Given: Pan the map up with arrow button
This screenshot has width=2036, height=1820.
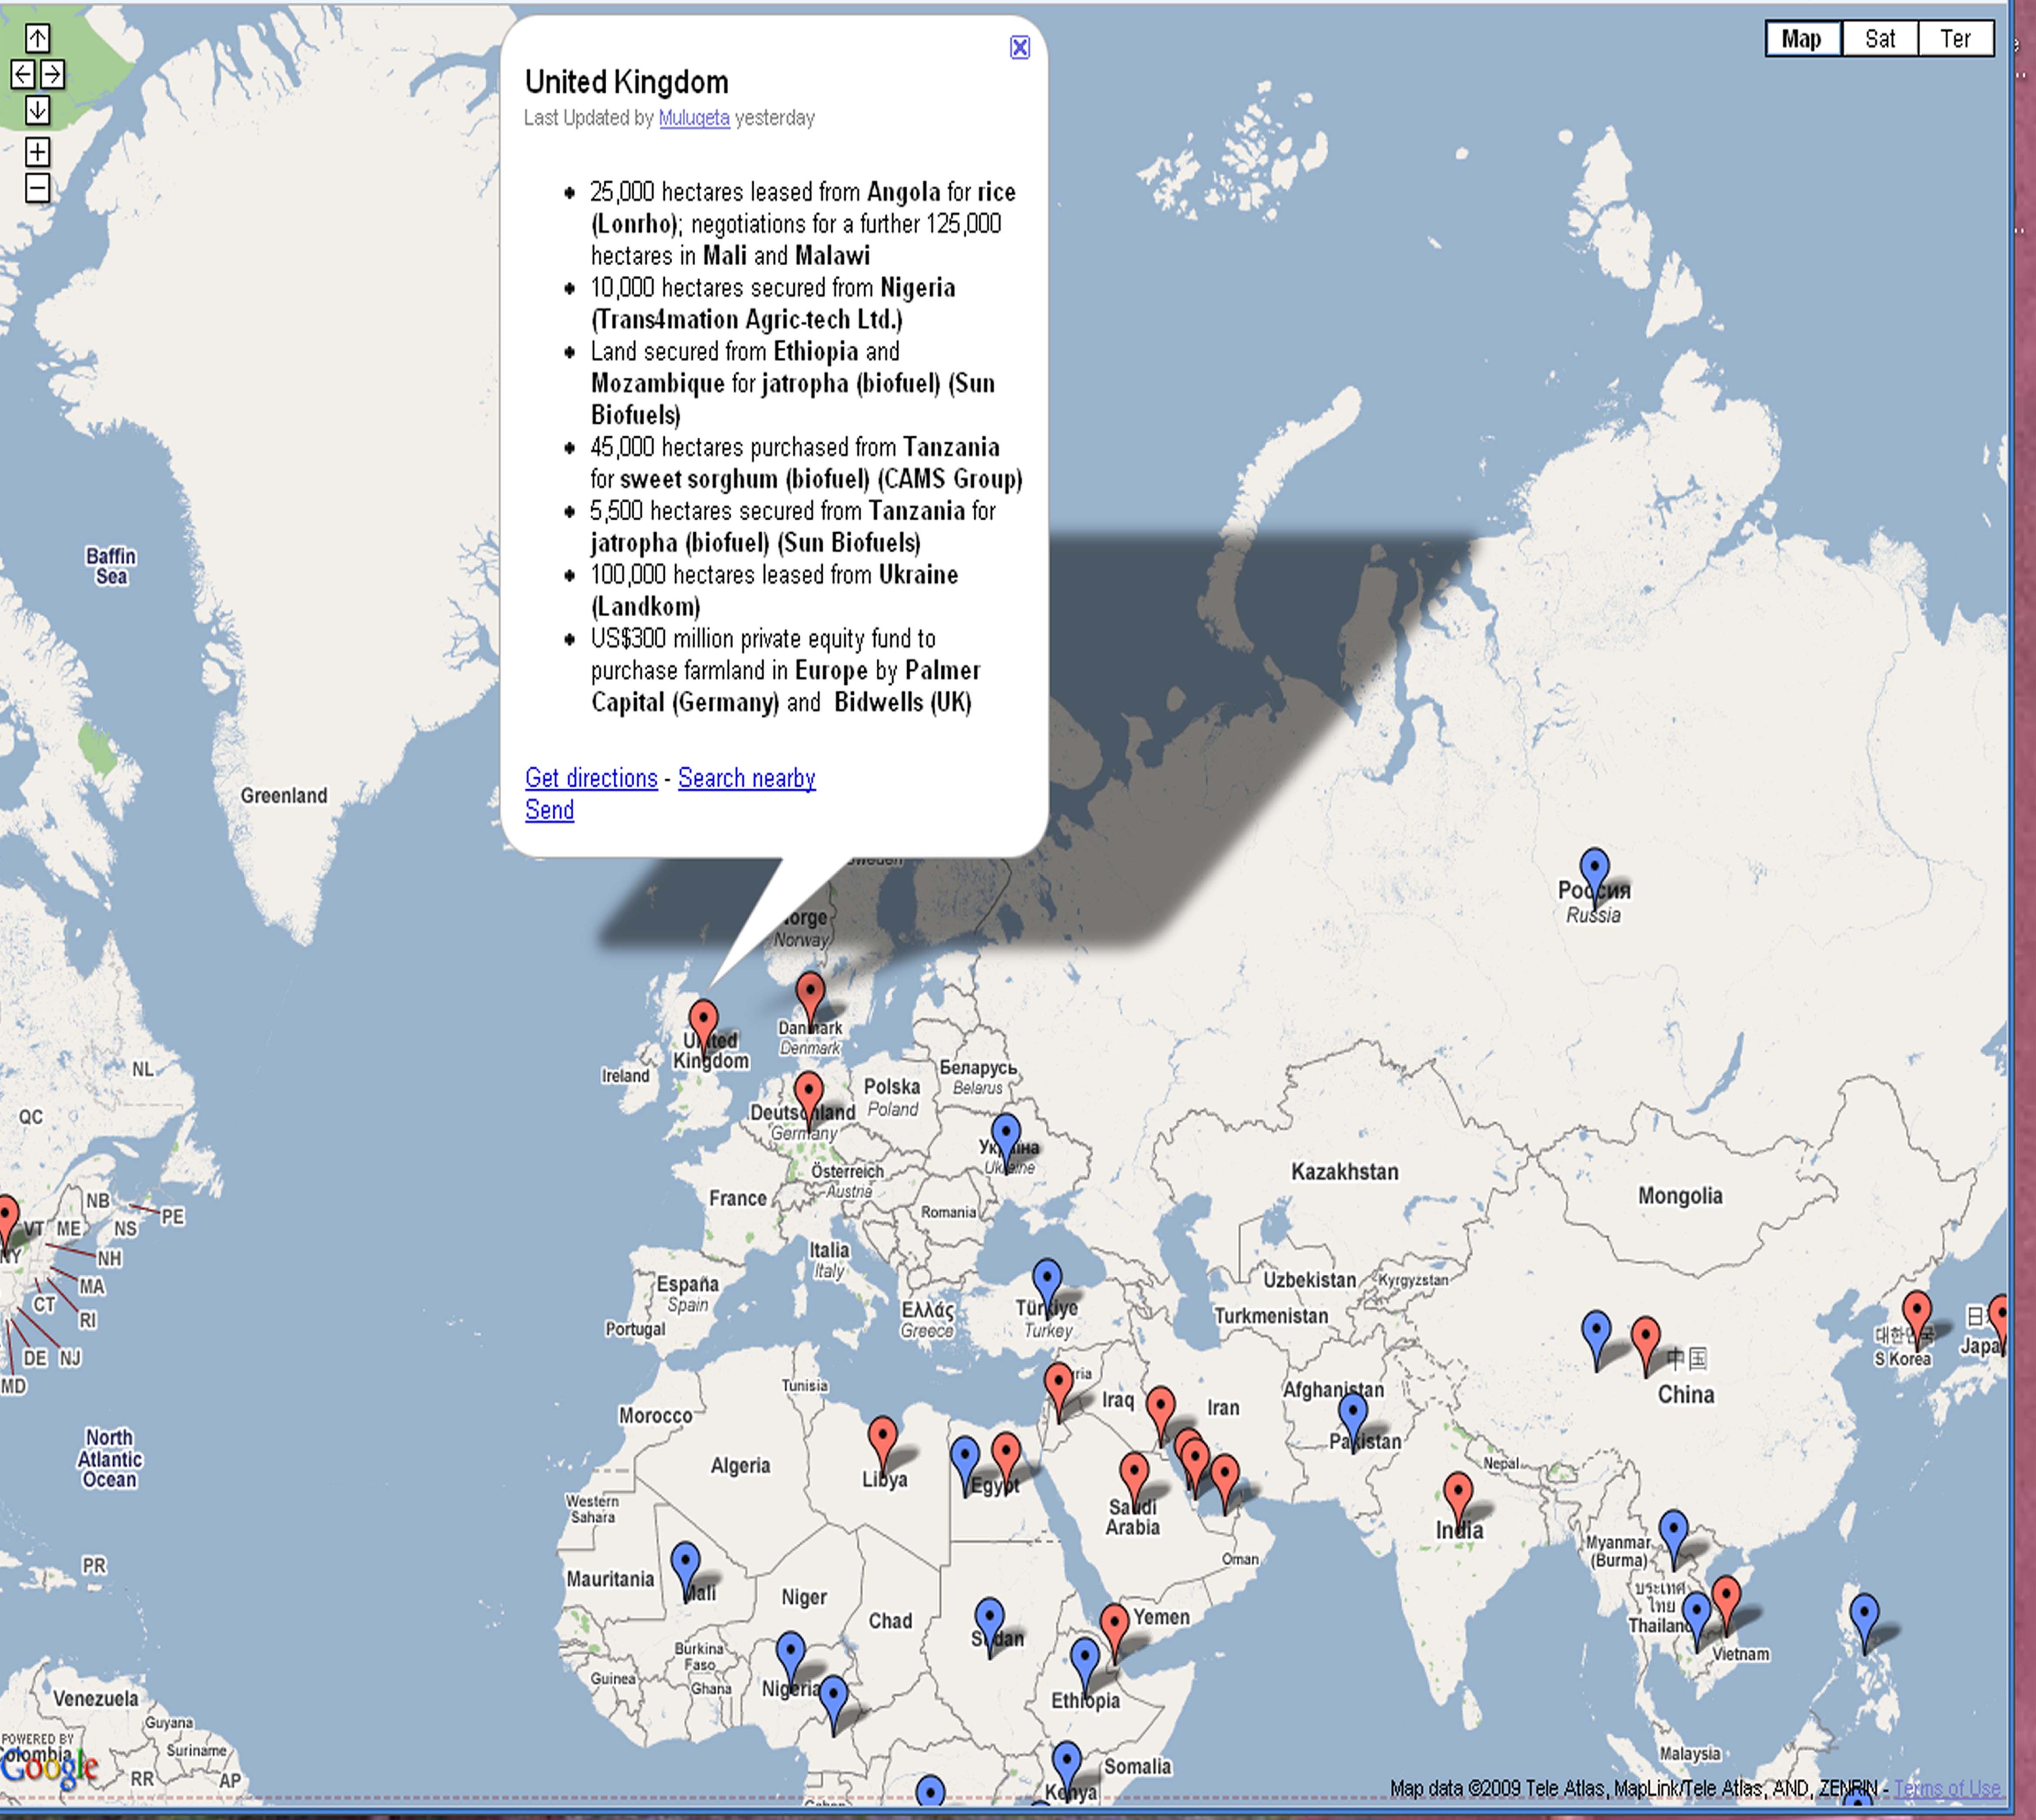Looking at the screenshot, I should pyautogui.click(x=37, y=38).
